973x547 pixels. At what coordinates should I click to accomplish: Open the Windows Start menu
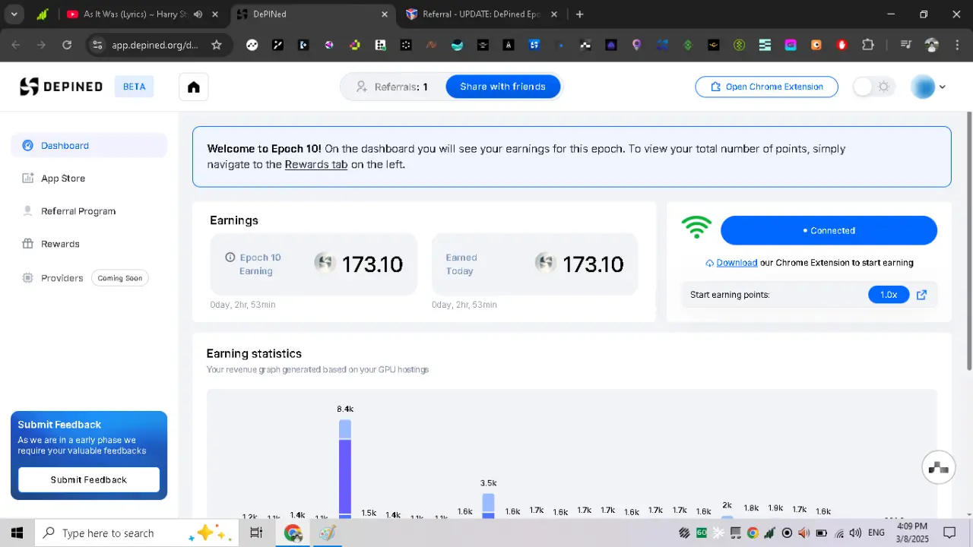(x=17, y=533)
